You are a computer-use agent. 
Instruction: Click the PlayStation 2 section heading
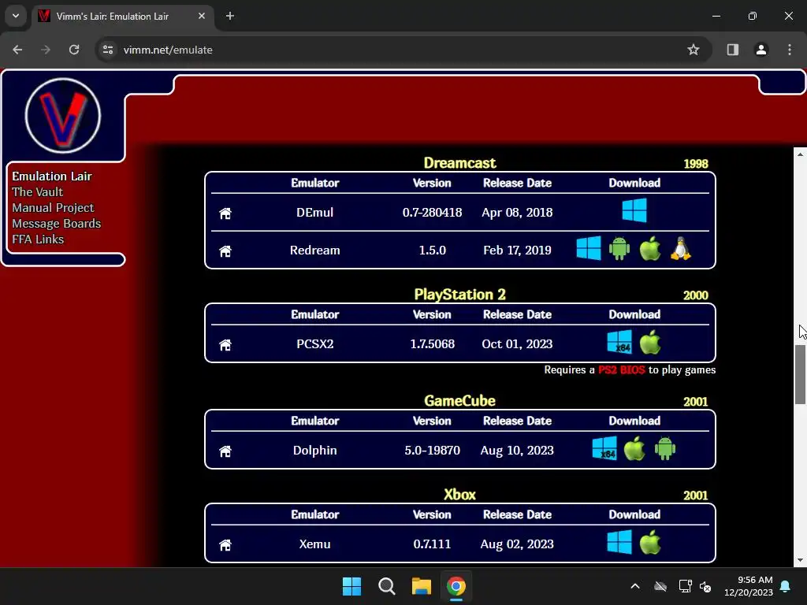pyautogui.click(x=459, y=295)
